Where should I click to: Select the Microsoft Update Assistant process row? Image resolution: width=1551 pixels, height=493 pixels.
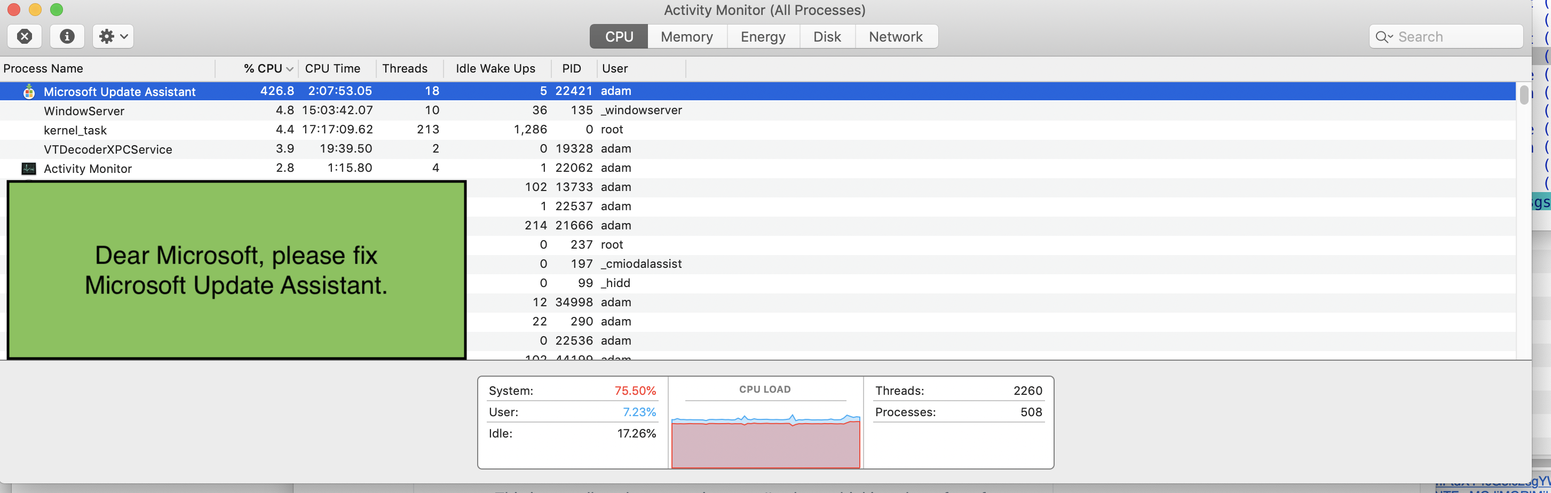[757, 91]
